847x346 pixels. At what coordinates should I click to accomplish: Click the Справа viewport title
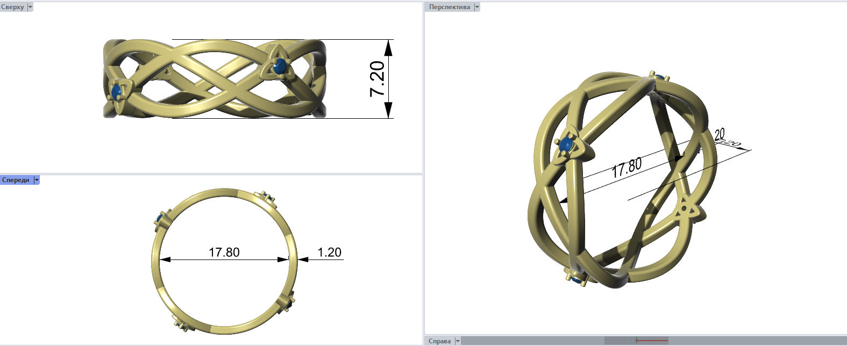[x=439, y=341]
